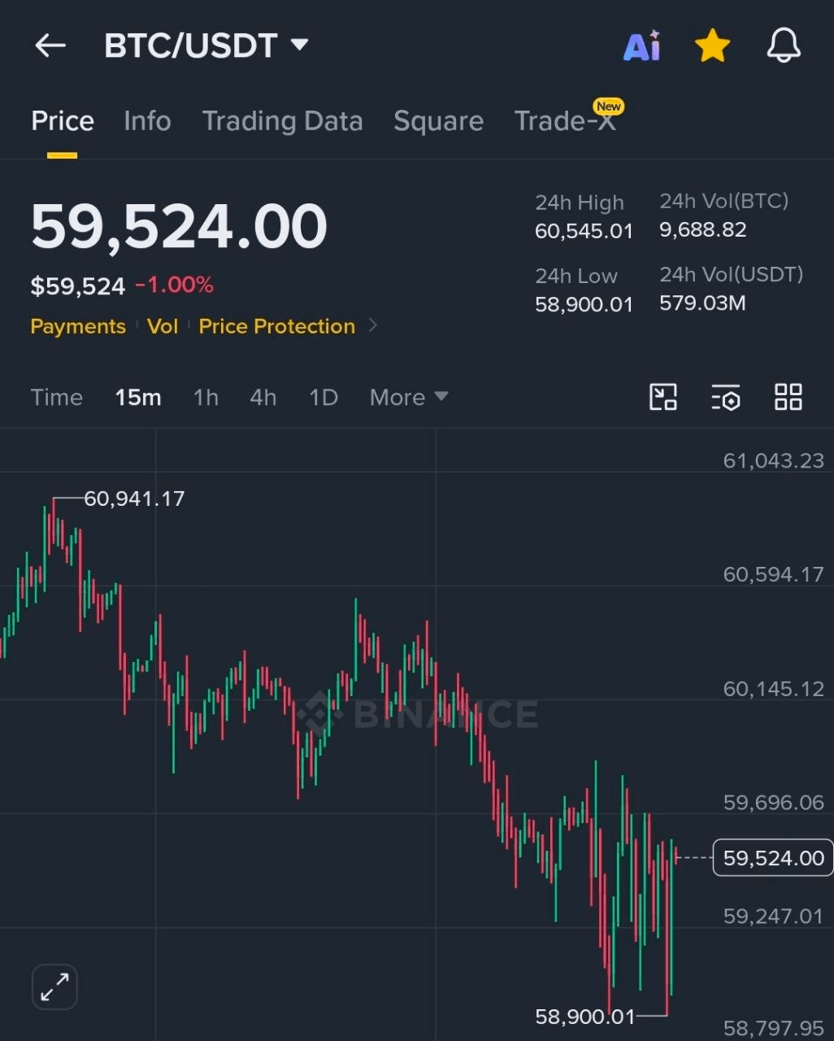Tap the 60,941.17 high marker on chart
Screen dimensions: 834x1041
[134, 499]
